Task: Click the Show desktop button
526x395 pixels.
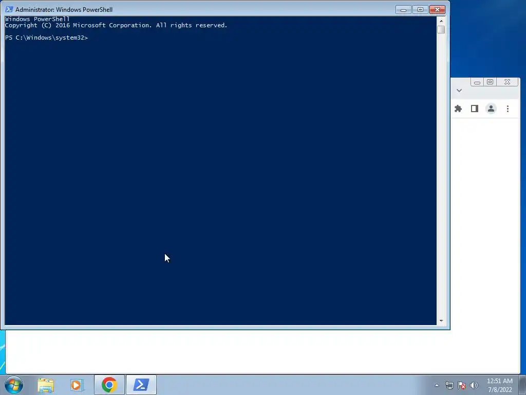Action: [x=522, y=385]
